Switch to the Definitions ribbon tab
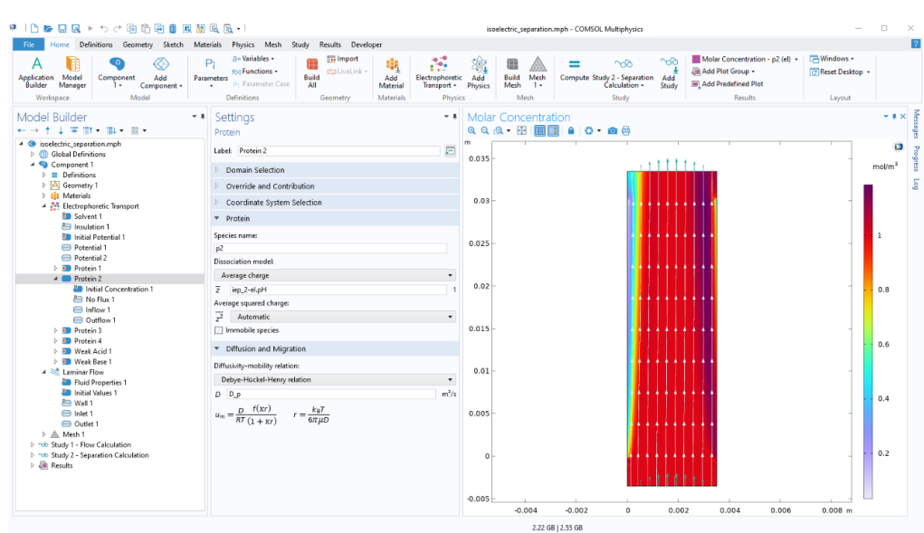This screenshot has height=533, width=924. 95,44
